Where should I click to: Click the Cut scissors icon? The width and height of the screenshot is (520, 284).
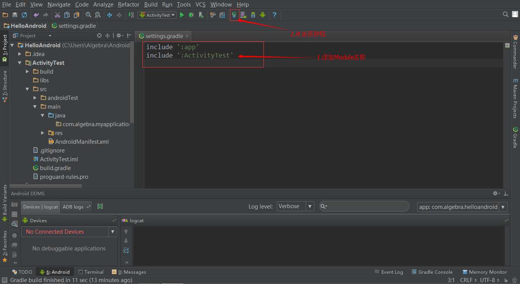click(57, 15)
